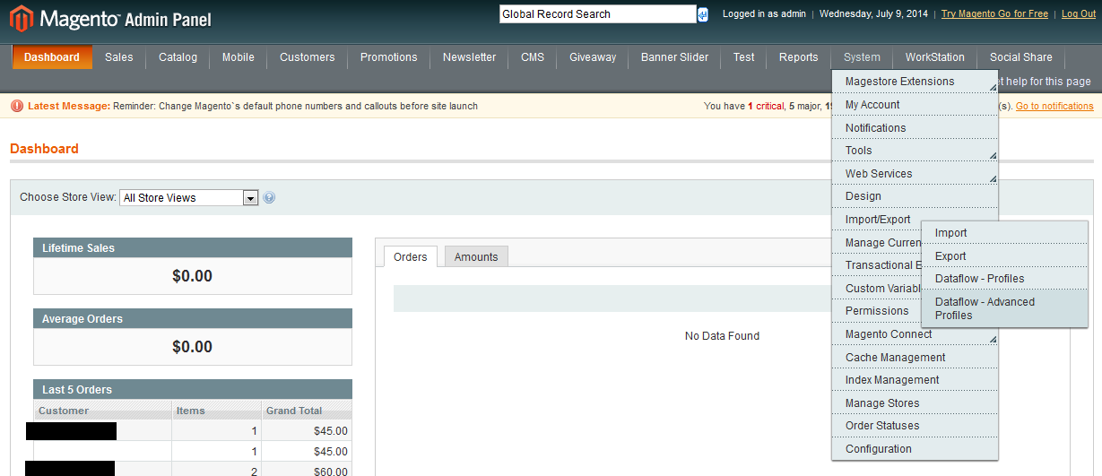Select Export from the submenu
The height and width of the screenshot is (476, 1102).
pos(1004,256)
